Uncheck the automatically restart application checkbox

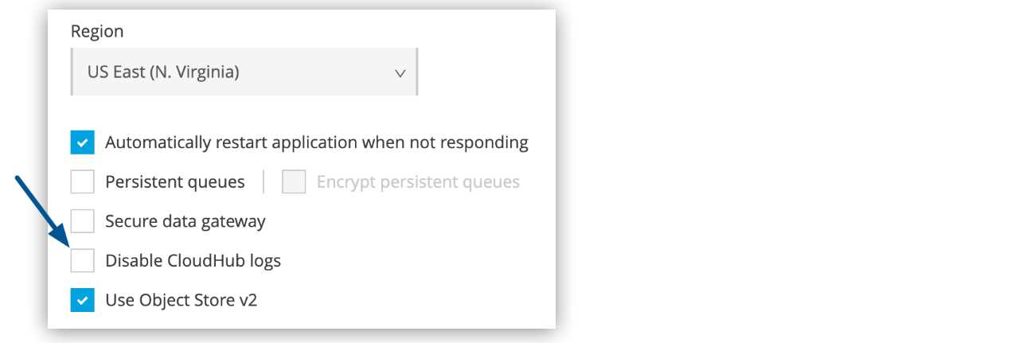click(x=82, y=143)
